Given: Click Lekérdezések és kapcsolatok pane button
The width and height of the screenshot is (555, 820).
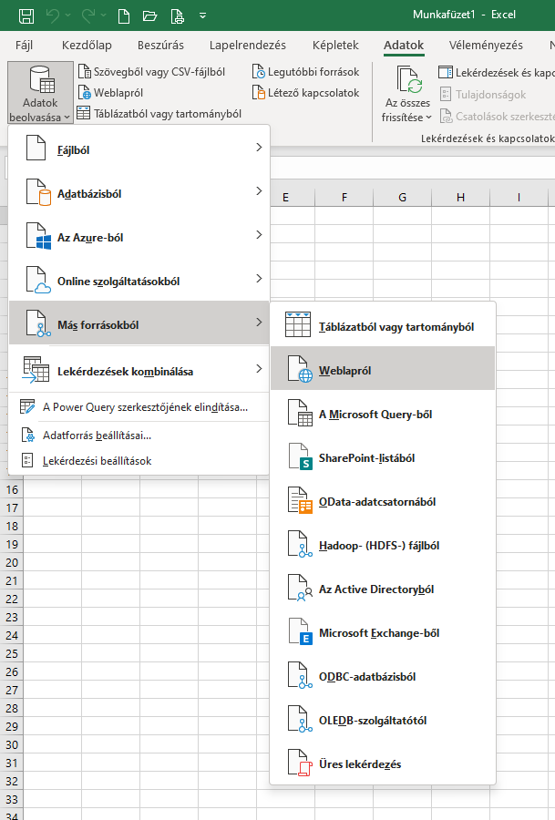Looking at the screenshot, I should click(x=496, y=72).
